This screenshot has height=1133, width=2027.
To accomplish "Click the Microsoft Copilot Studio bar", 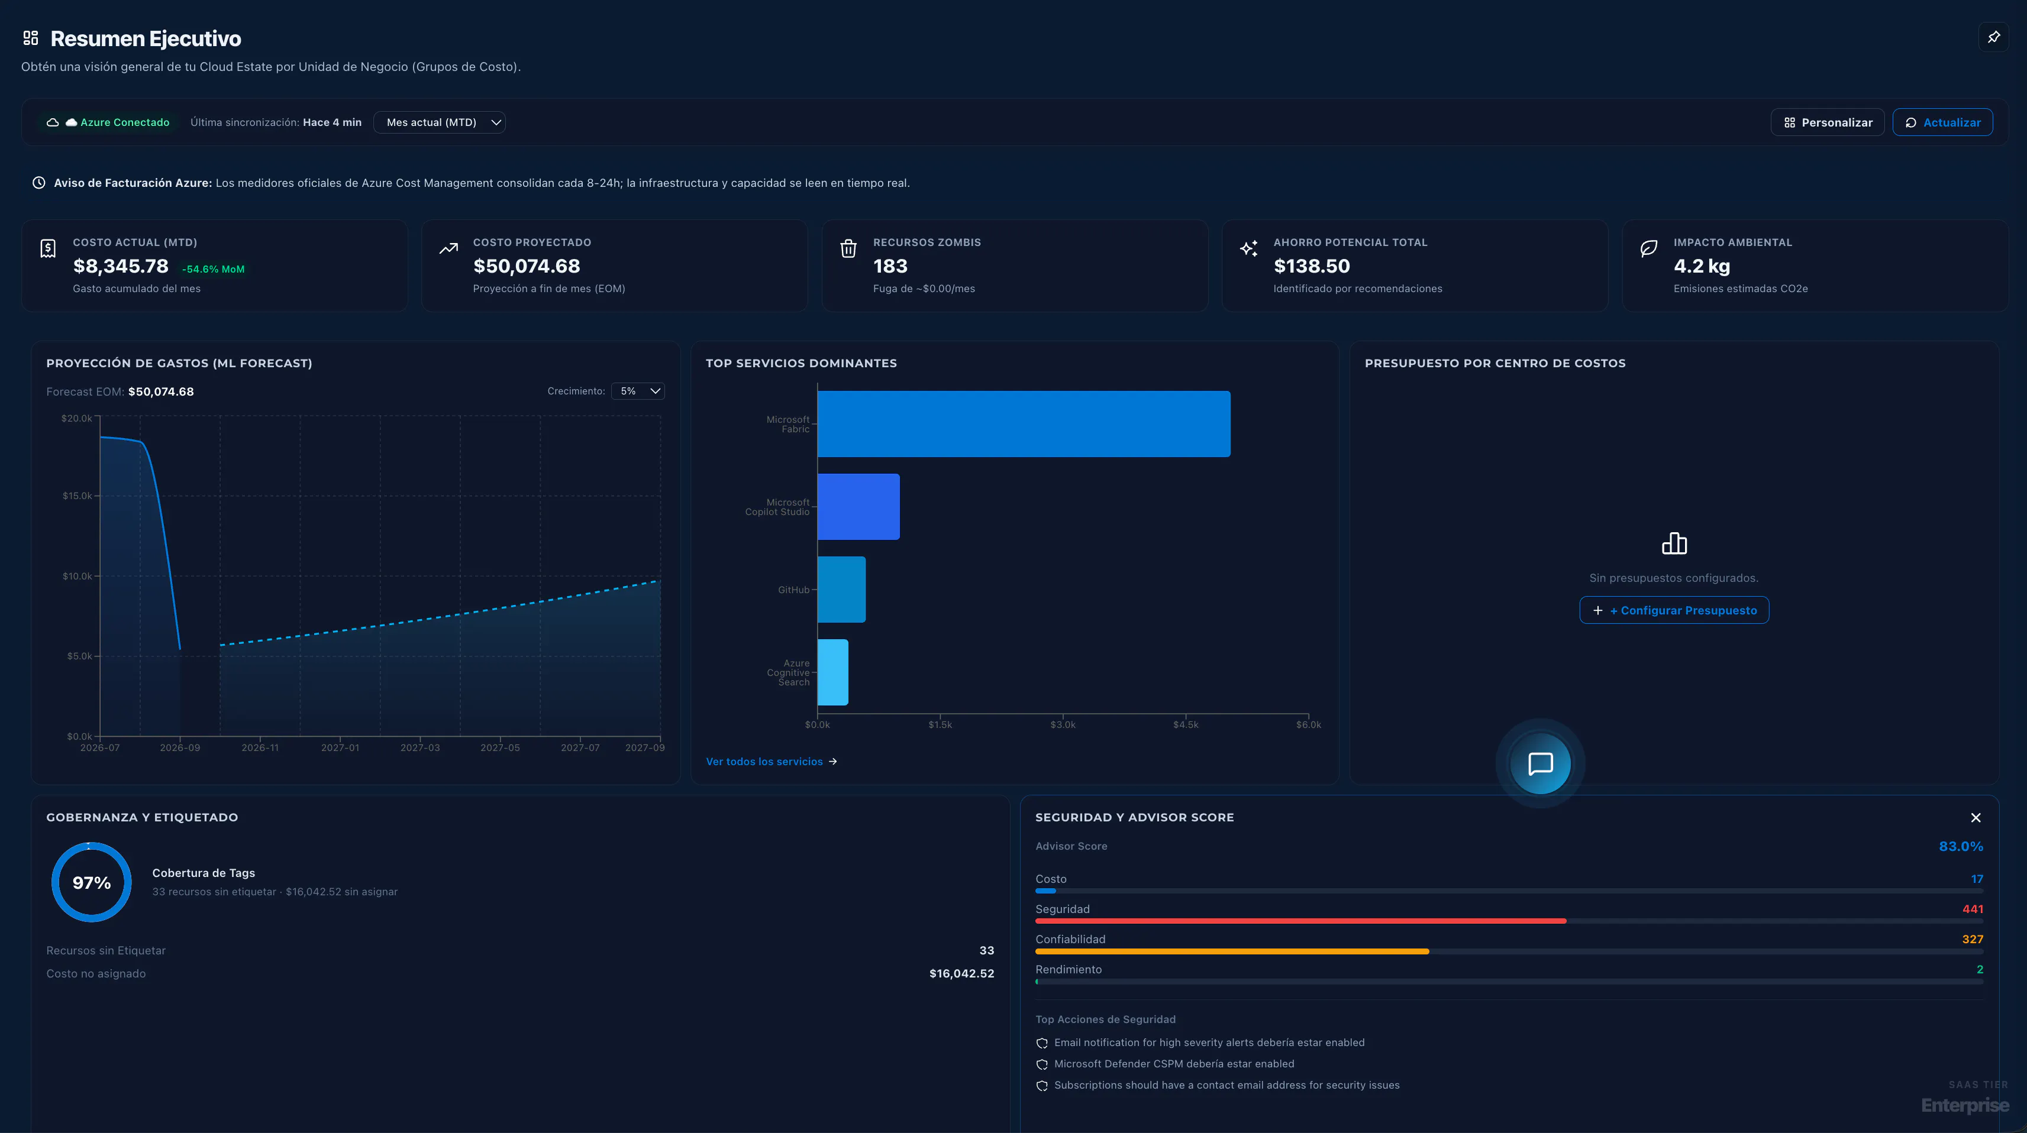I will (858, 506).
